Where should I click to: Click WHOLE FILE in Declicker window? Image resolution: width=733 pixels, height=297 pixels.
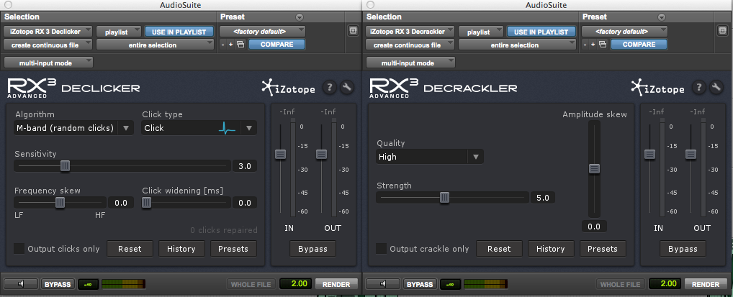tap(251, 284)
